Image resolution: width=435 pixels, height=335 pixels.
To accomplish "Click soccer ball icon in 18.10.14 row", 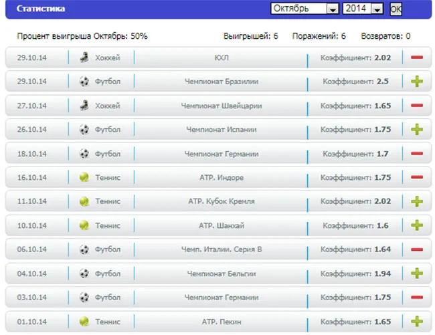I will 84,154.
